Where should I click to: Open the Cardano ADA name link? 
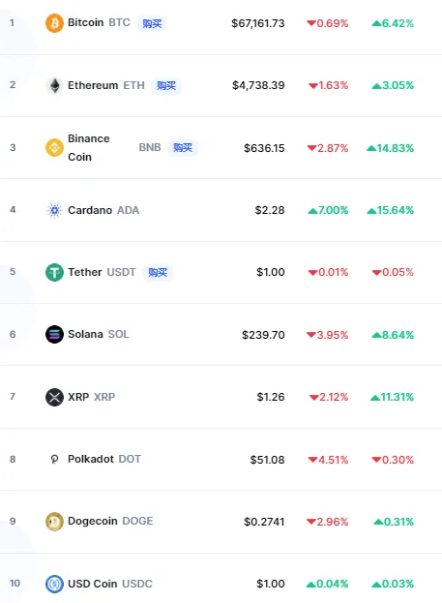pos(103,210)
